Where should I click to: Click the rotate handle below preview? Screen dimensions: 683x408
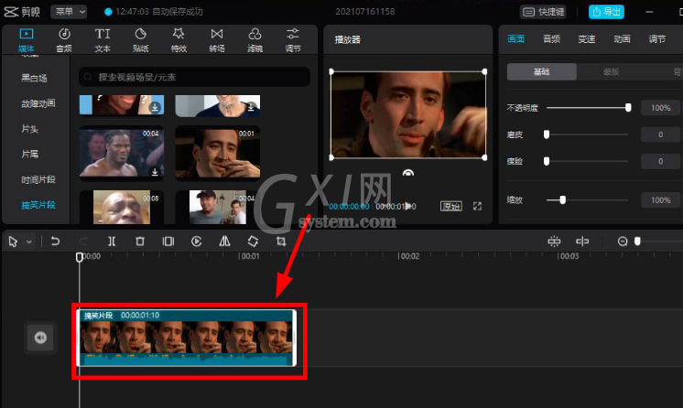tap(408, 173)
